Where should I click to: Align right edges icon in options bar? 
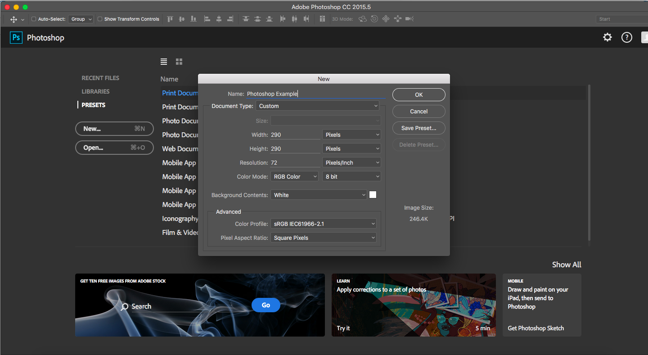coord(230,19)
